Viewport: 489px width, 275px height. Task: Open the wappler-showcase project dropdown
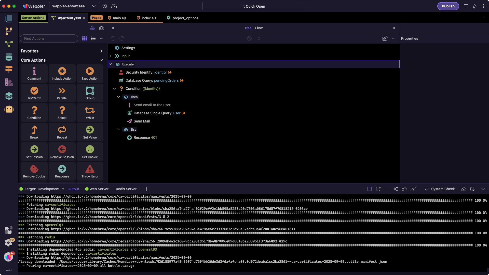(x=74, y=6)
